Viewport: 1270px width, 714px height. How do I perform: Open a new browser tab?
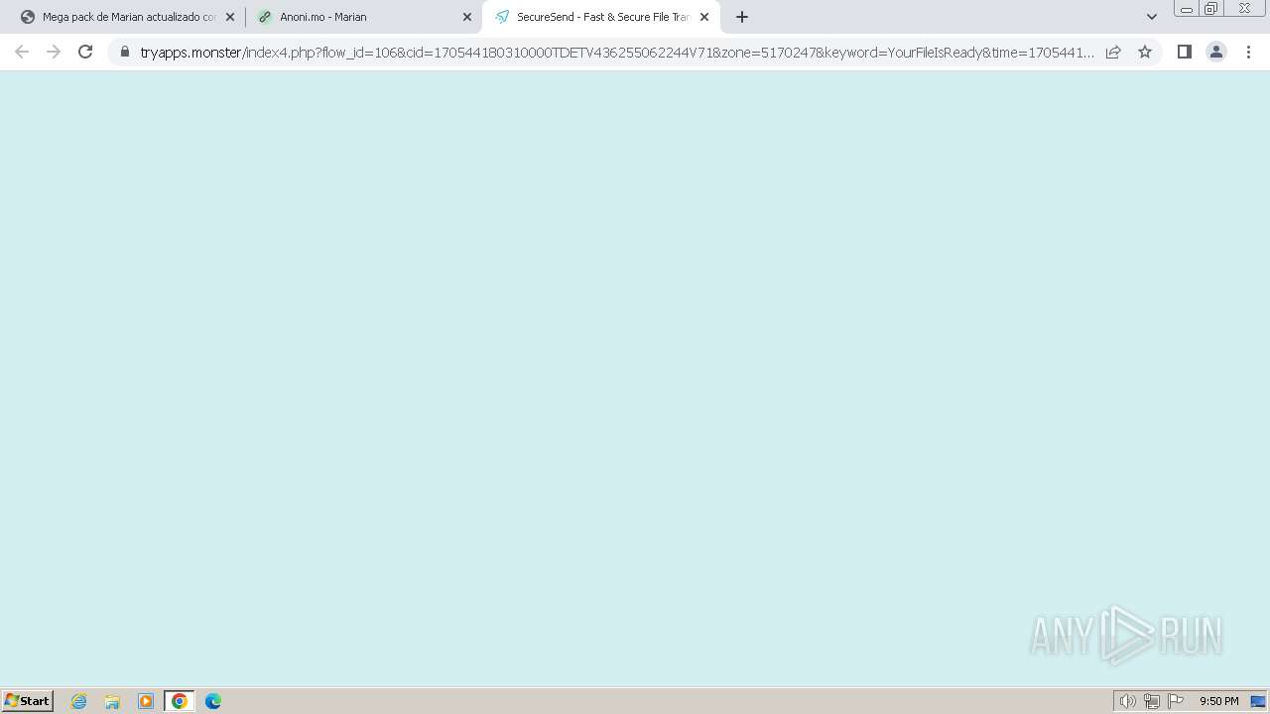(x=742, y=17)
